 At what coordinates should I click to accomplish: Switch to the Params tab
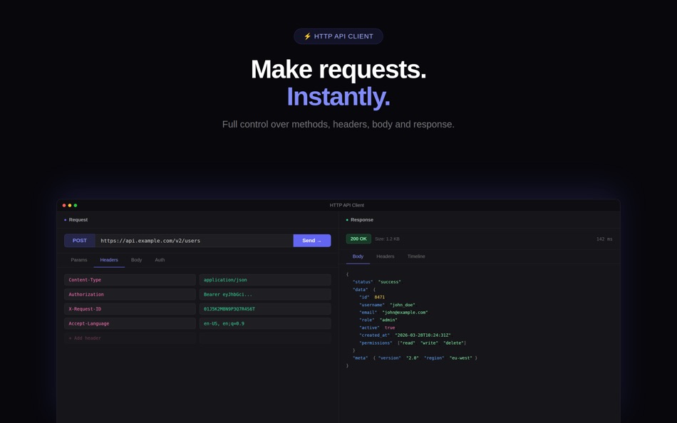[79, 260]
